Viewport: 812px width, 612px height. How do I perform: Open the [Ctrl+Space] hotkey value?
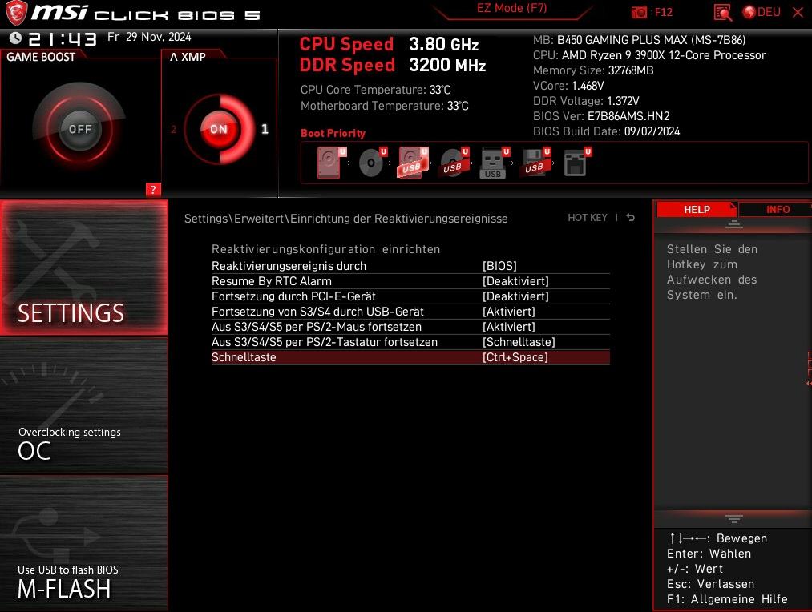click(x=515, y=357)
